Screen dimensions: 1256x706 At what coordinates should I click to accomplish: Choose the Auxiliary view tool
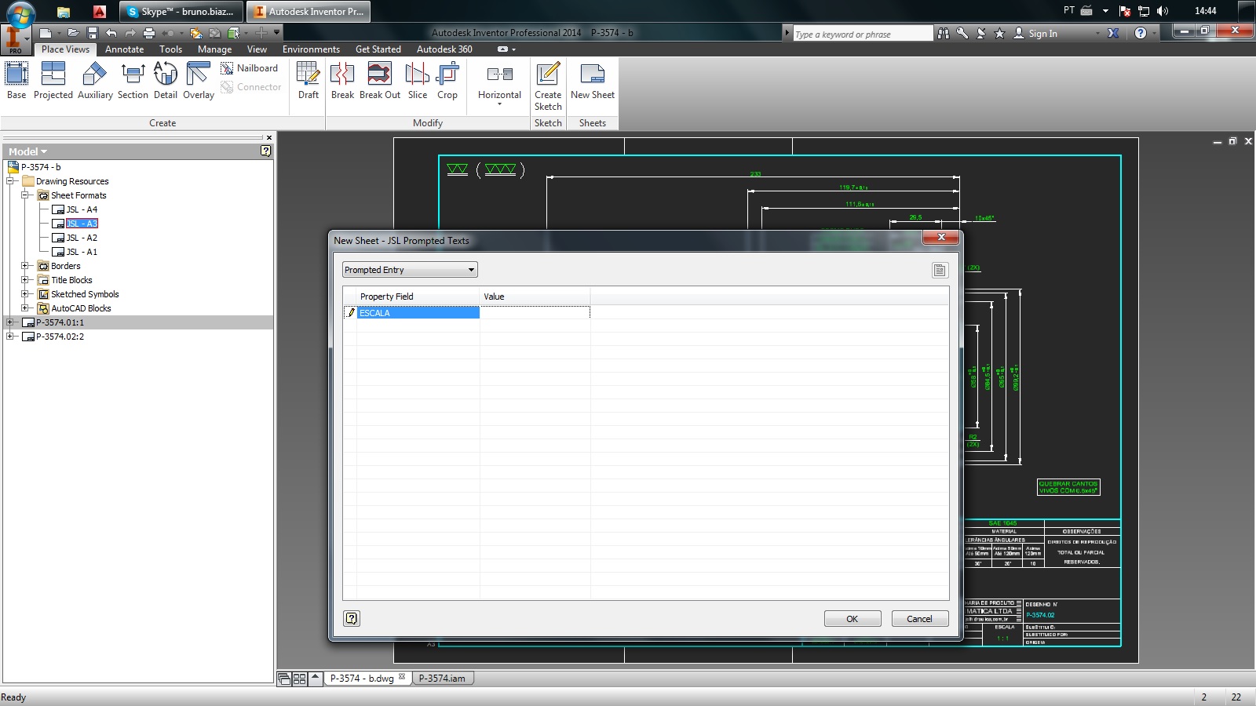[95, 81]
